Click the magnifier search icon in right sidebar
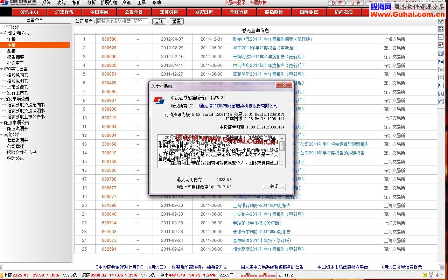The image size is (448, 280). (x=441, y=101)
